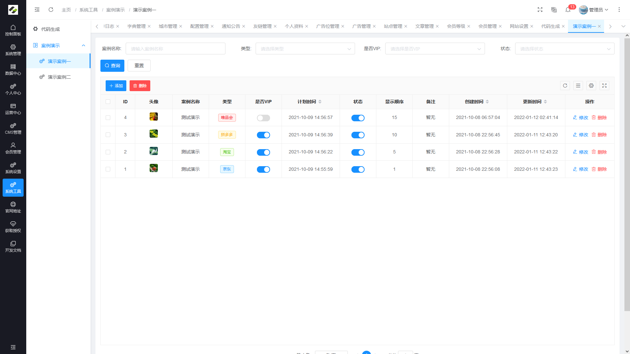
Task: Click the blue 查询 search button
Action: coord(112,66)
